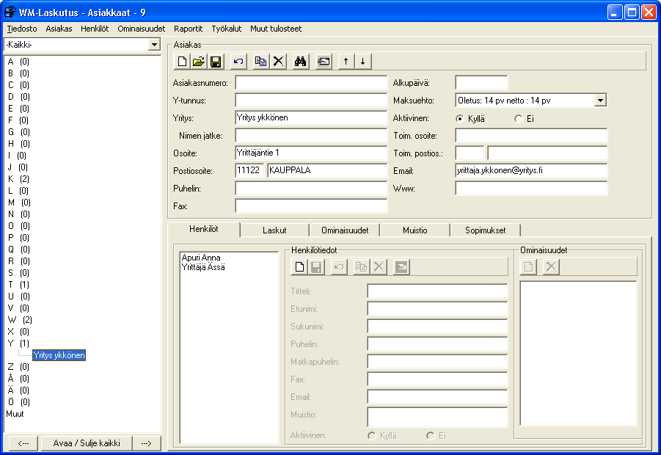The width and height of the screenshot is (661, 455).
Task: Click new icon in Ominaisuudet panel toolbar
Action: coord(529,267)
